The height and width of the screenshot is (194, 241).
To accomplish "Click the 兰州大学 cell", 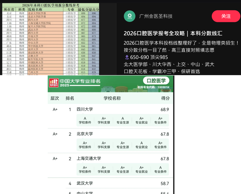I will pyautogui.click(x=45, y=72).
